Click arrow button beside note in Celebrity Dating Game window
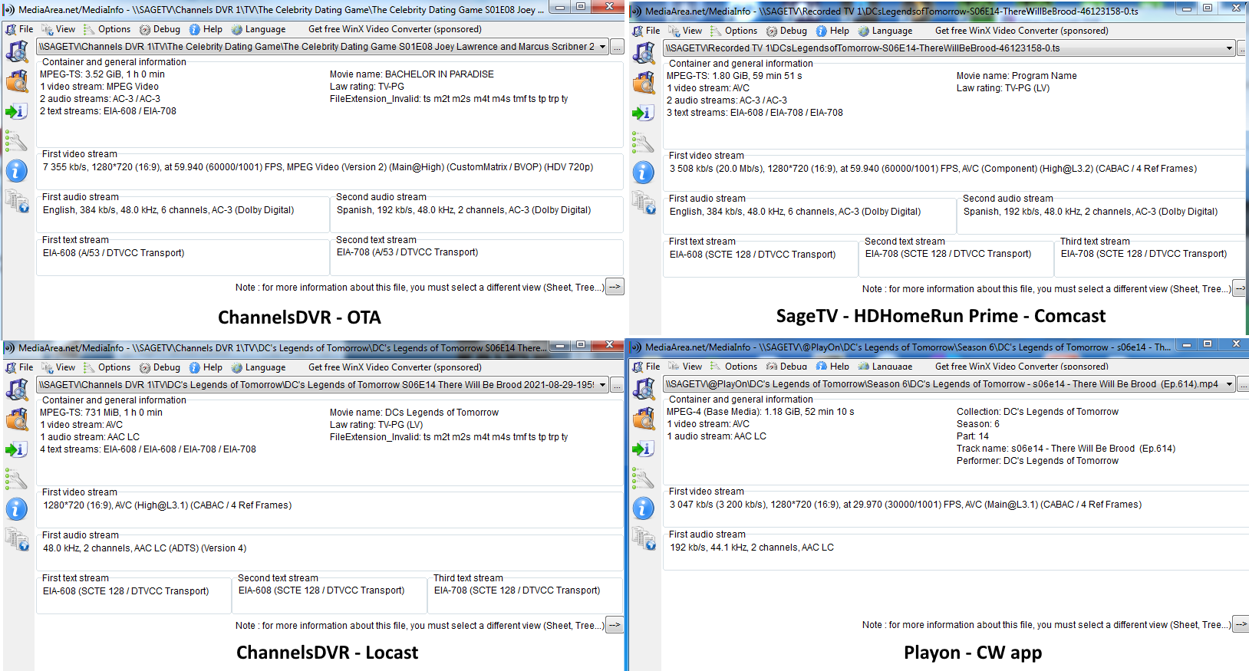 click(615, 287)
